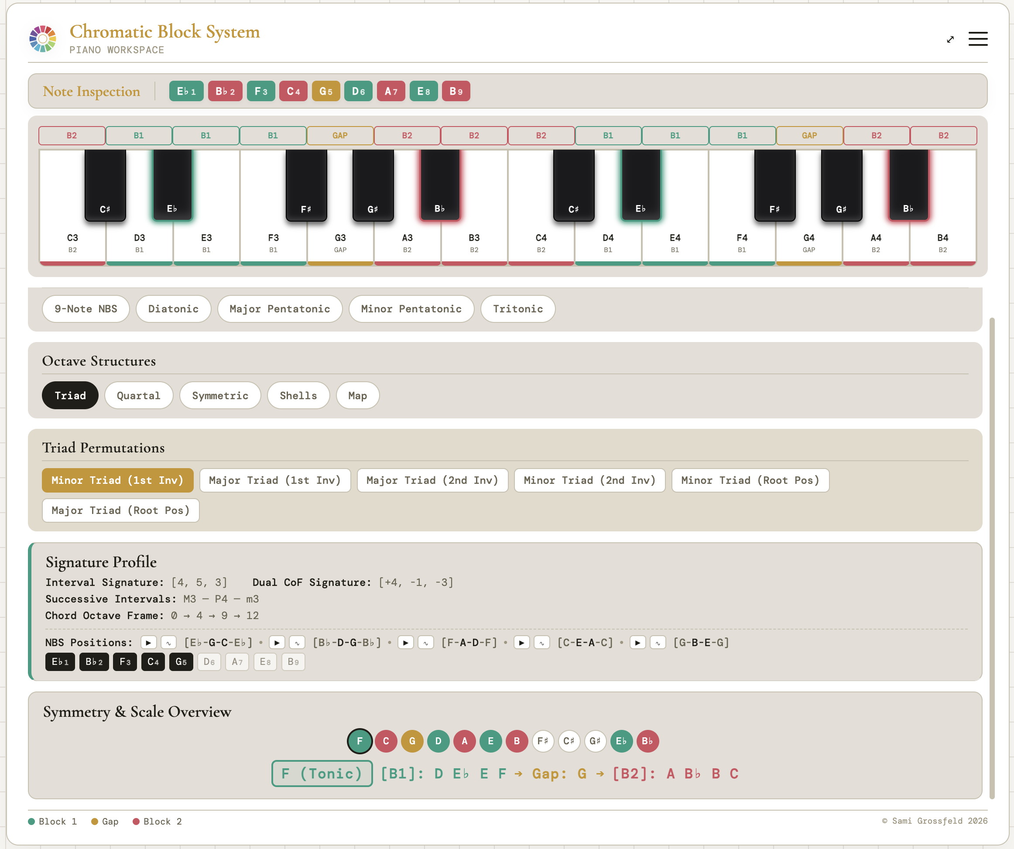Select the F tonic circle
Viewport: 1014px width, 849px height.
pos(360,741)
